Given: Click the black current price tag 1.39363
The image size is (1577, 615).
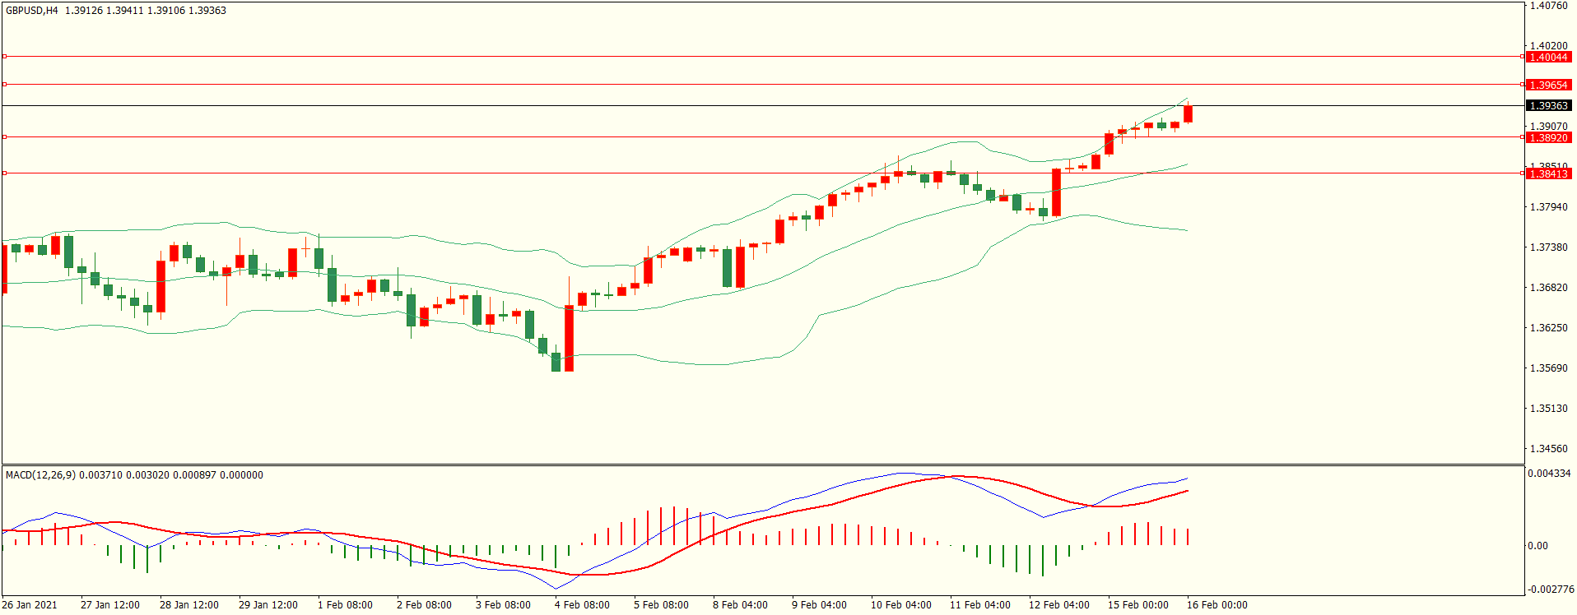Looking at the screenshot, I should coord(1548,106).
